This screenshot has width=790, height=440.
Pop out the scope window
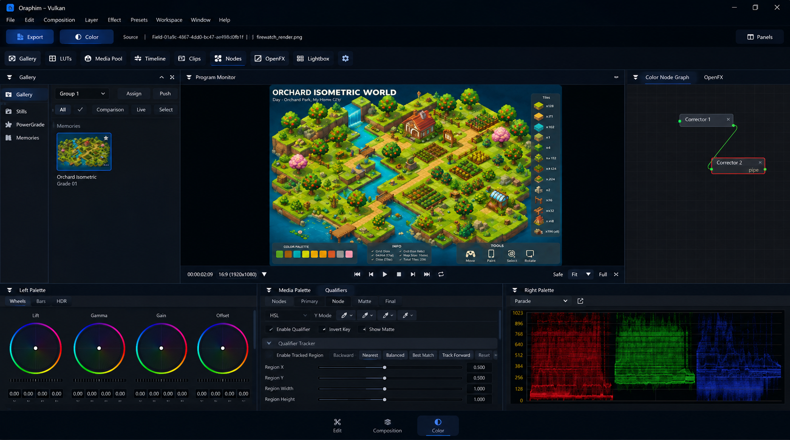580,301
